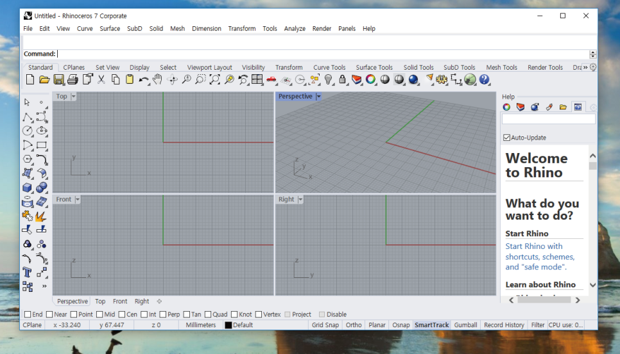
Task: Toggle Grid Snap in the status bar
Action: 325,325
